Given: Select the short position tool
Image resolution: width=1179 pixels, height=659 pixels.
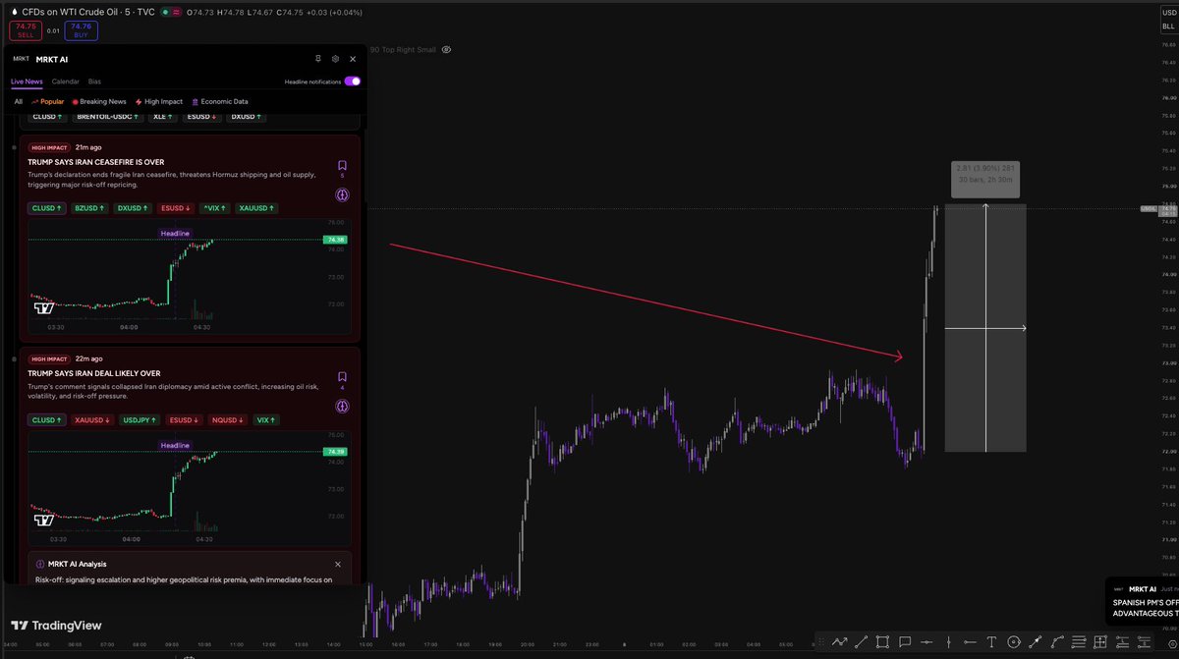Looking at the screenshot, I should pos(1145,642).
